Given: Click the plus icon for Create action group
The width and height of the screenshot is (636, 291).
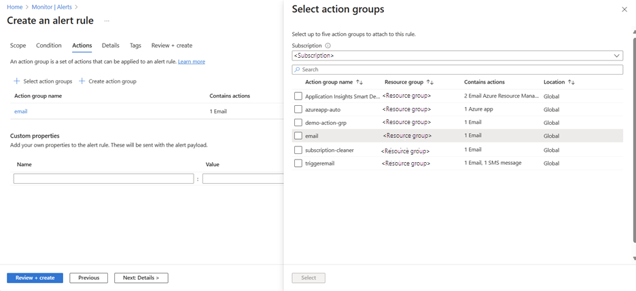Looking at the screenshot, I should pos(82,81).
